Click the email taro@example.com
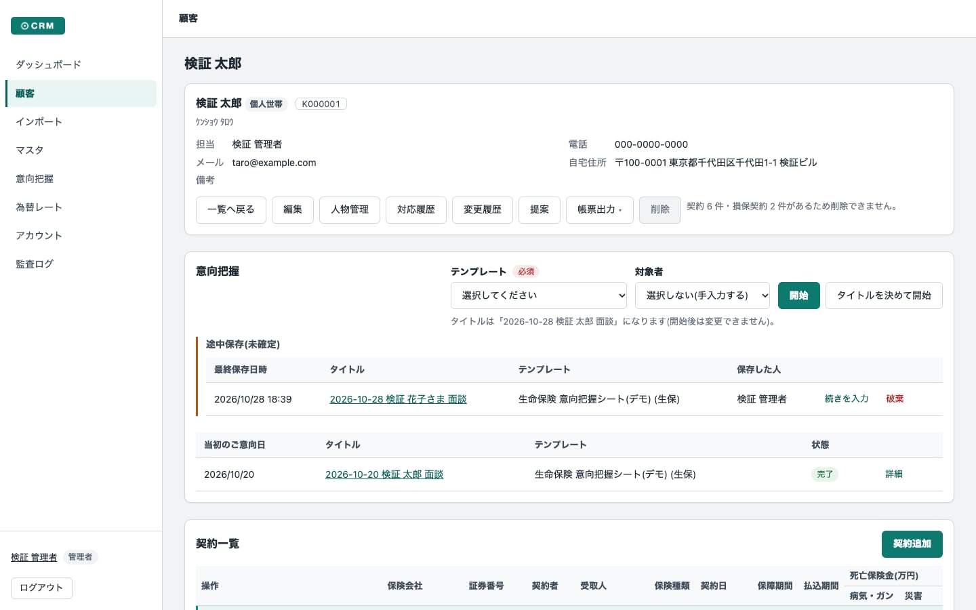Viewport: 976px width, 610px height. (x=274, y=163)
